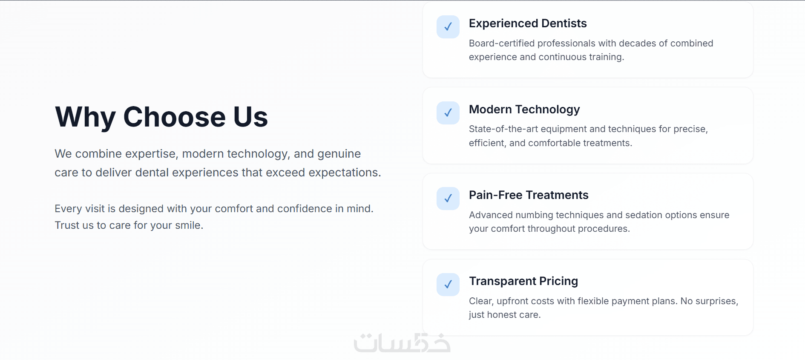Click the Why Choose Us title
This screenshot has width=805, height=360.
click(161, 117)
